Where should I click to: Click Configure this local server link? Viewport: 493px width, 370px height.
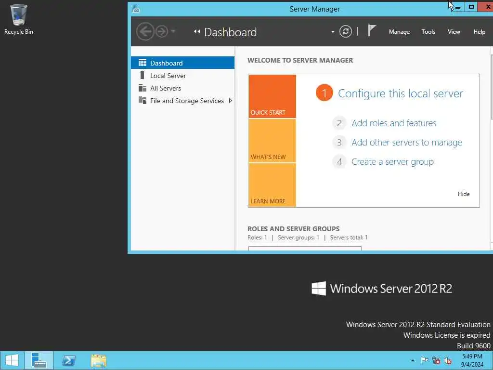click(400, 93)
